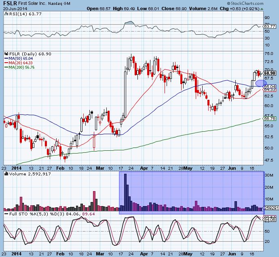The height and width of the screenshot is (257, 279).
Task: Click the FSLR ticker symbol in the header
Action: [x=10, y=3]
